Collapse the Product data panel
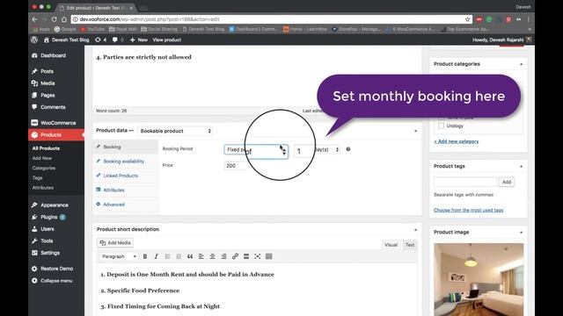The height and width of the screenshot is (316, 563). click(x=415, y=131)
